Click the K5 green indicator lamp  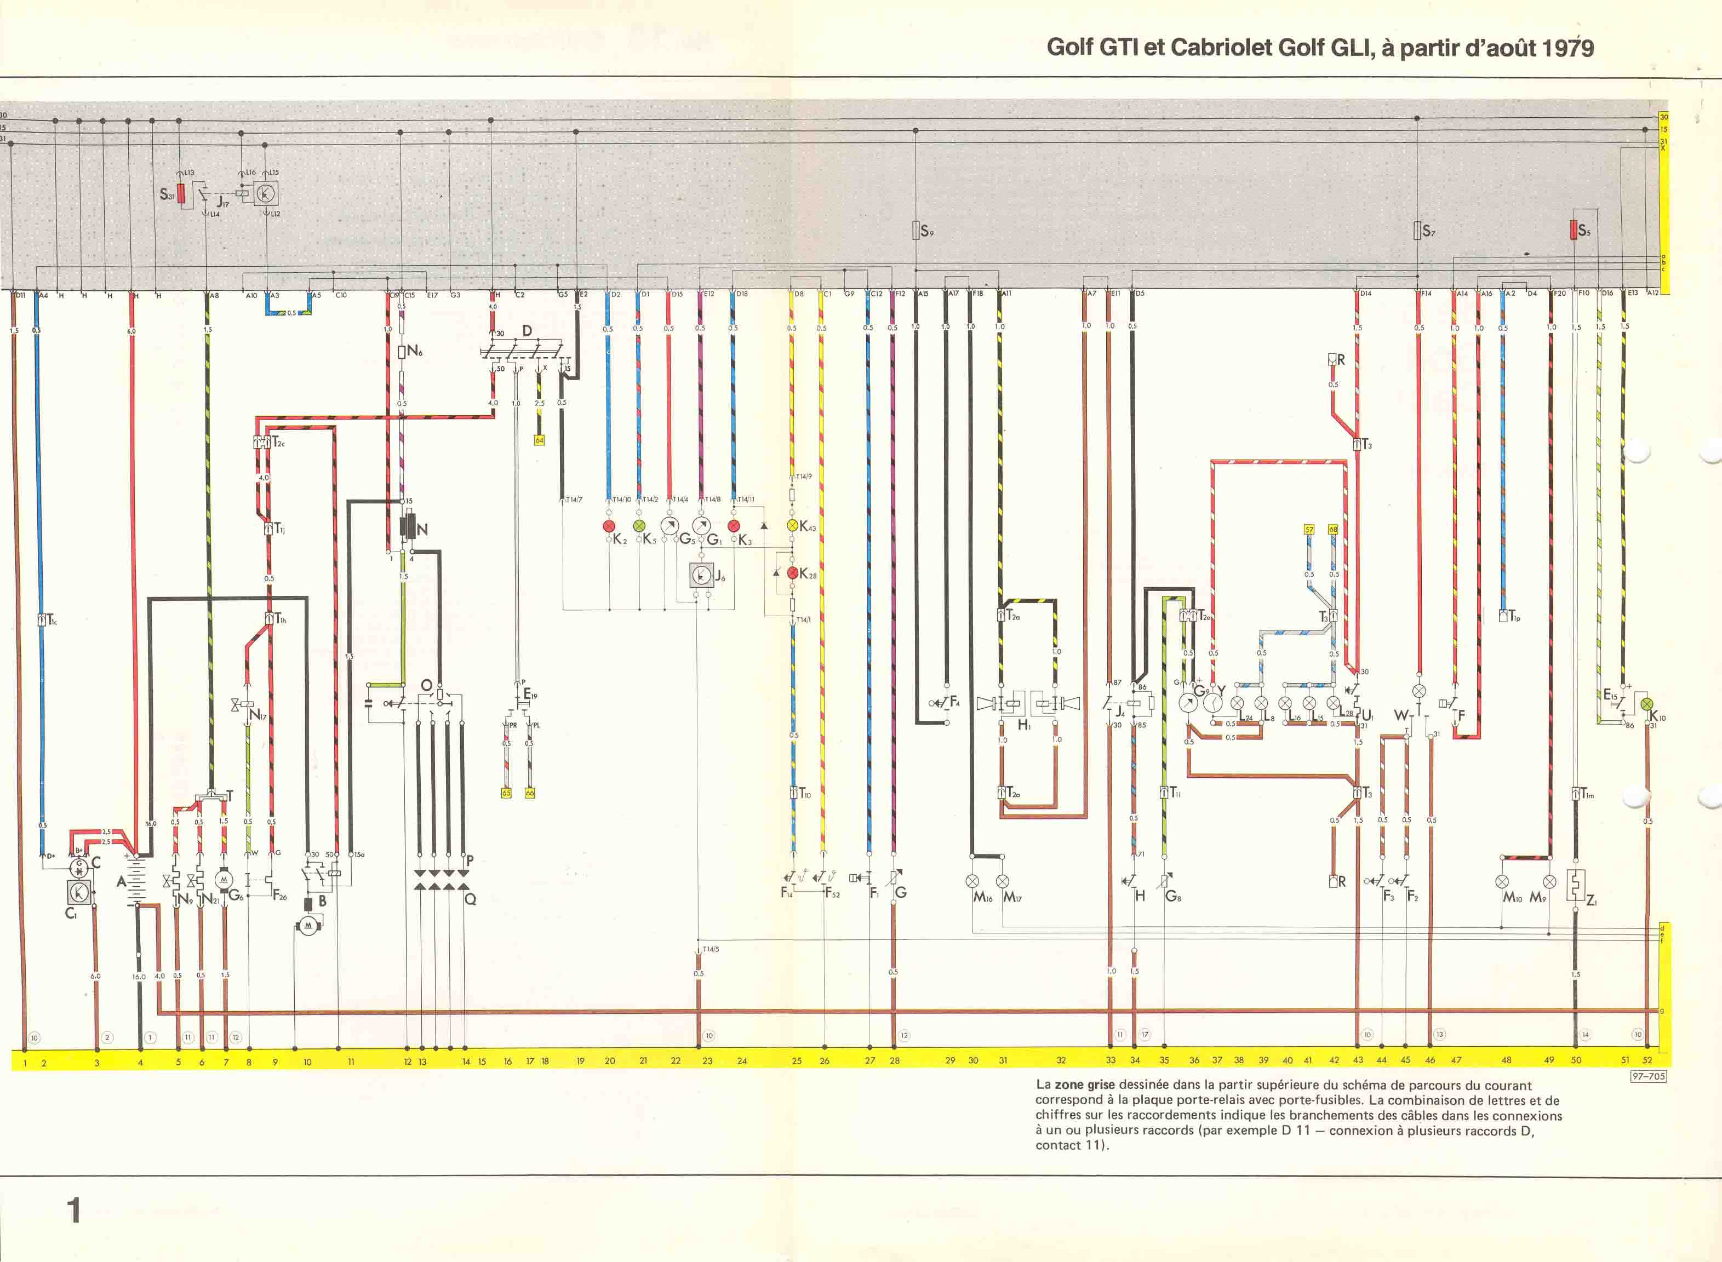tap(640, 526)
